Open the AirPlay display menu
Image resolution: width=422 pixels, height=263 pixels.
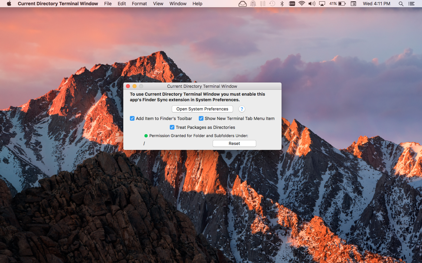click(x=322, y=4)
